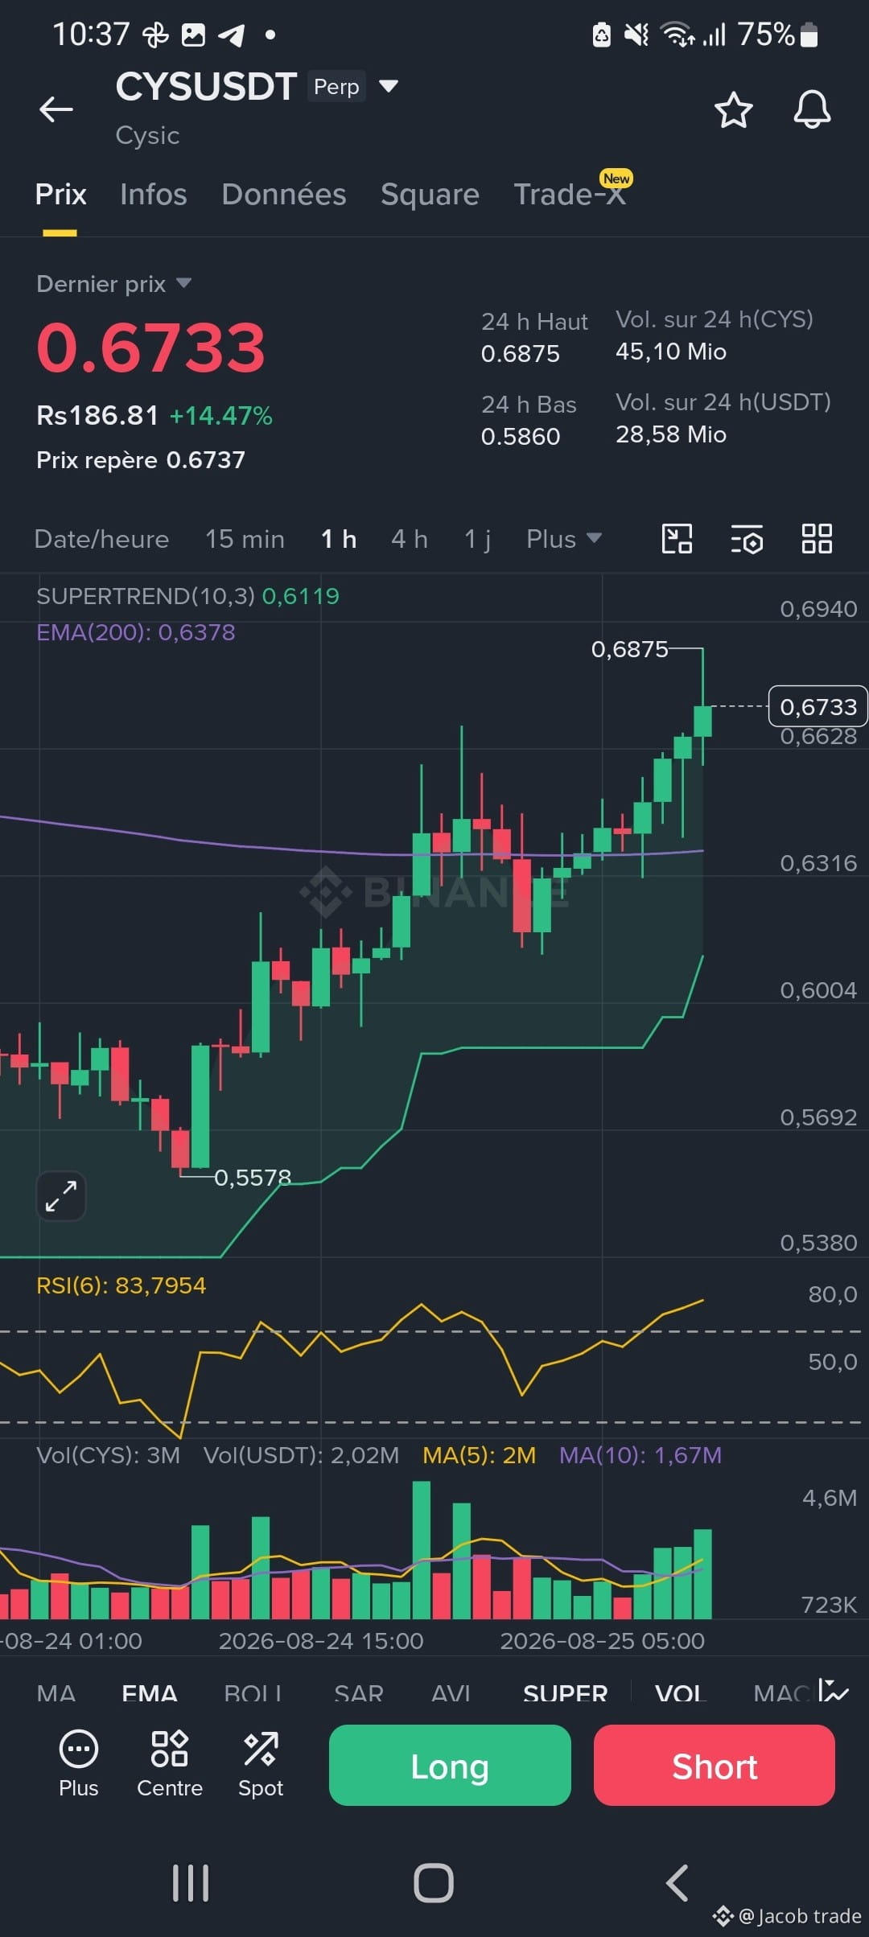869x1937 pixels.
Task: Open the Trade-X tab
Action: 570,195
